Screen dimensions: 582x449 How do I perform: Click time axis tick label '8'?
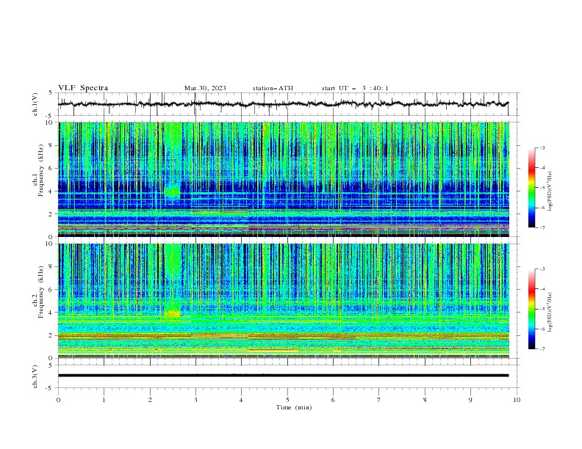[425, 400]
